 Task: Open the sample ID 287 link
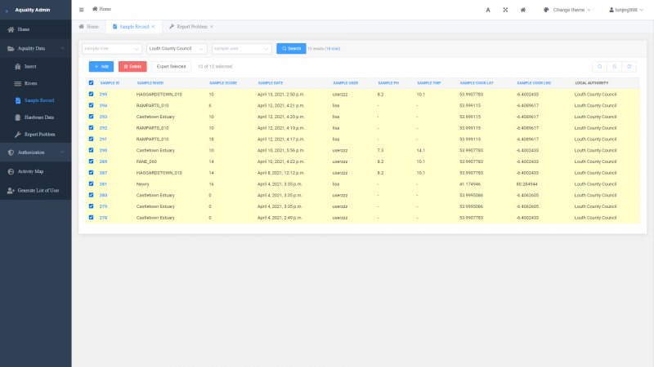(x=103, y=173)
